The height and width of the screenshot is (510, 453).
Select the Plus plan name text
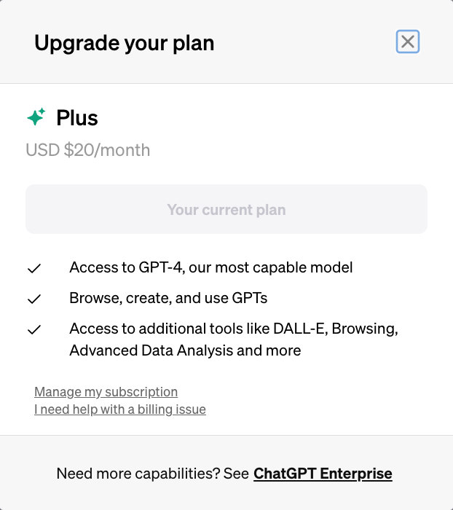point(77,118)
